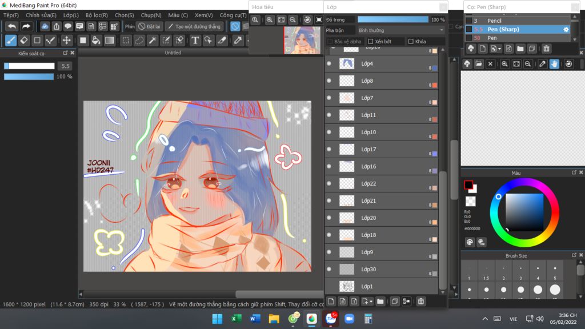This screenshot has width=585, height=329.
Task: Delete brush with brush panel trash icon
Action: (546, 49)
